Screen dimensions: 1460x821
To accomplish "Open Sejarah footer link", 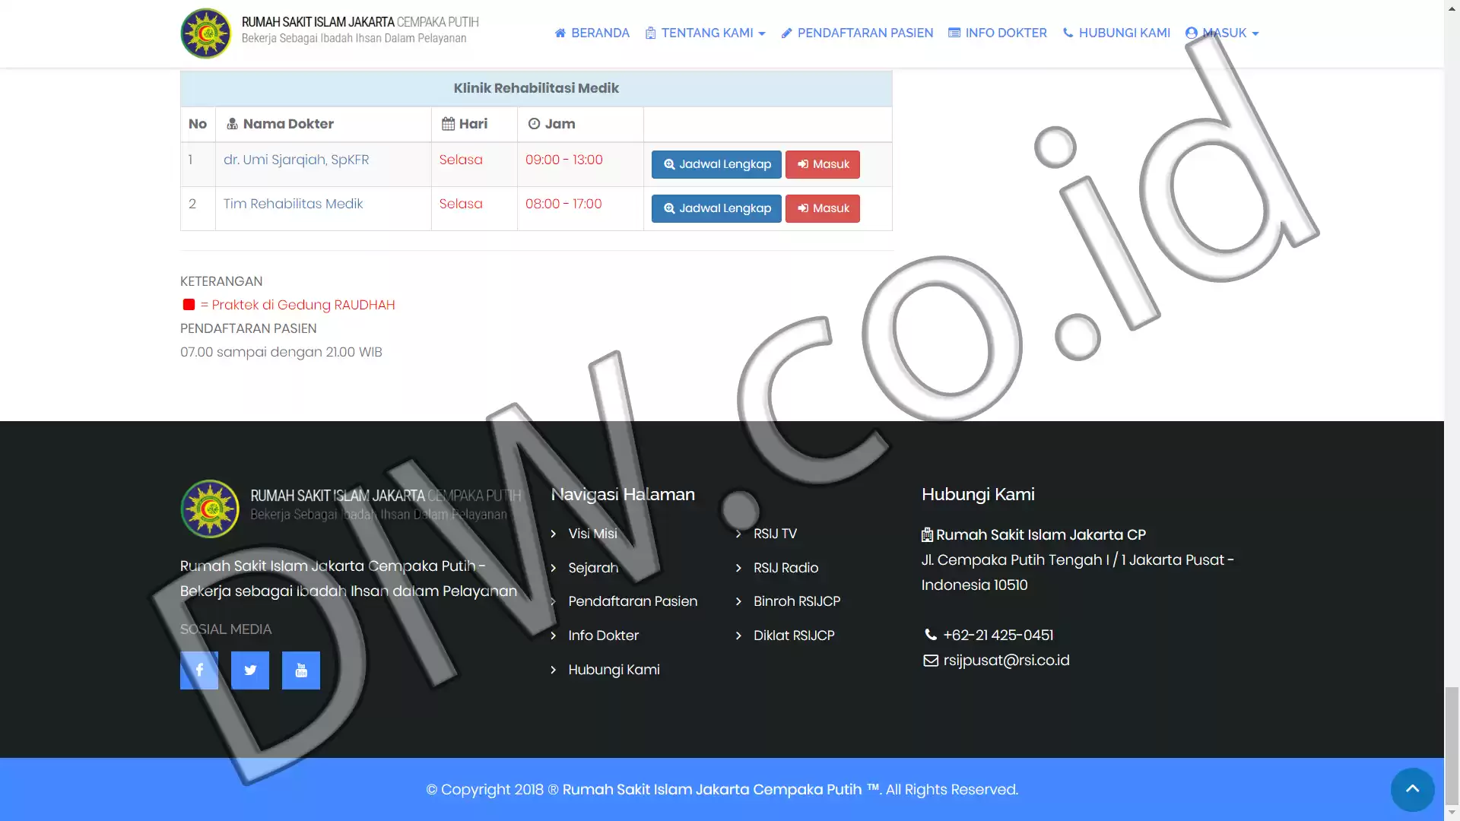I will [x=593, y=568].
